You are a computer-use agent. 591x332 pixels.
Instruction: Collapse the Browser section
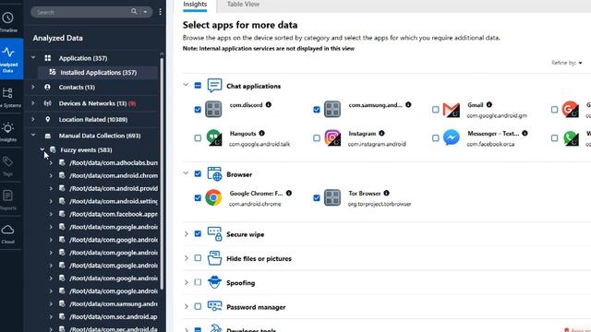186,173
